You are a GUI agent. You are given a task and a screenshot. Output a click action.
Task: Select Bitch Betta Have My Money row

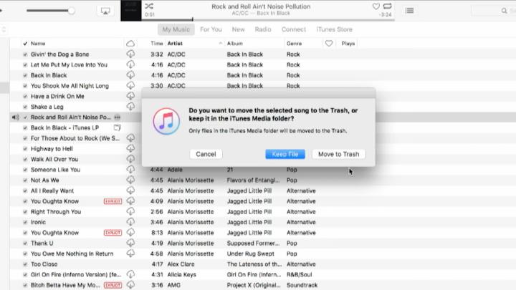[x=65, y=285]
